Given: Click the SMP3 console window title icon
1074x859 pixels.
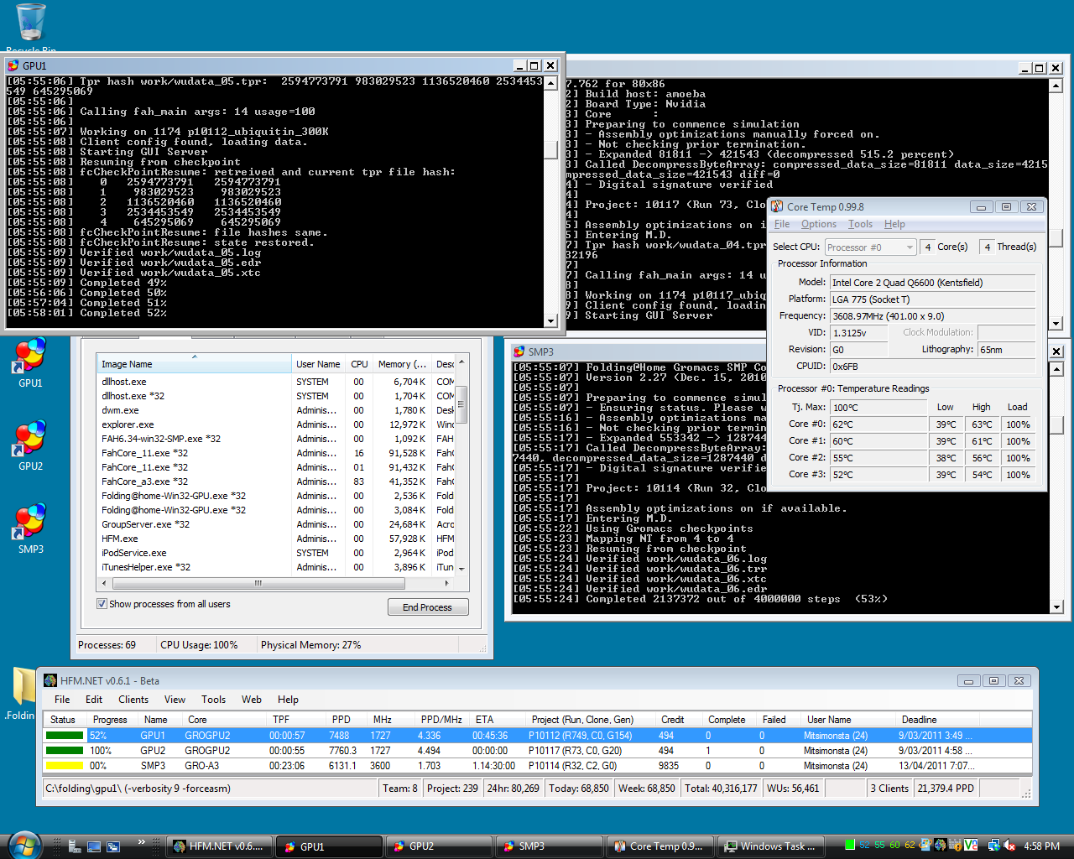Looking at the screenshot, I should pyautogui.click(x=519, y=351).
